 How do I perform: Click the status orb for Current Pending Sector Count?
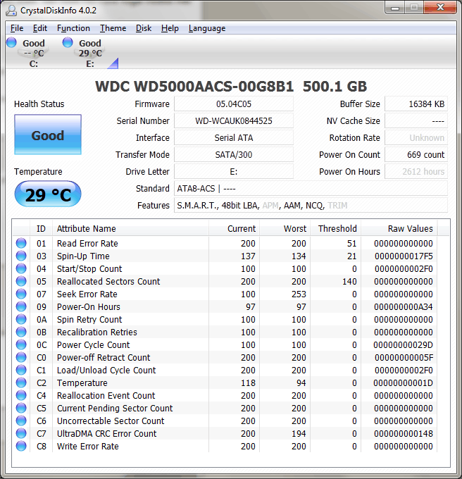[x=21, y=408]
